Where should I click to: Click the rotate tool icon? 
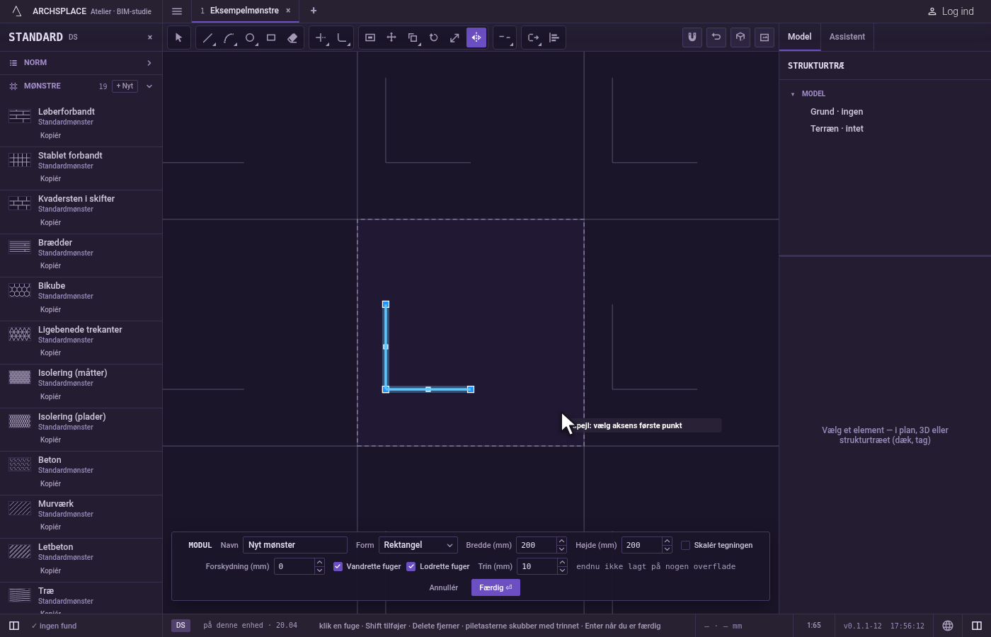click(x=434, y=38)
